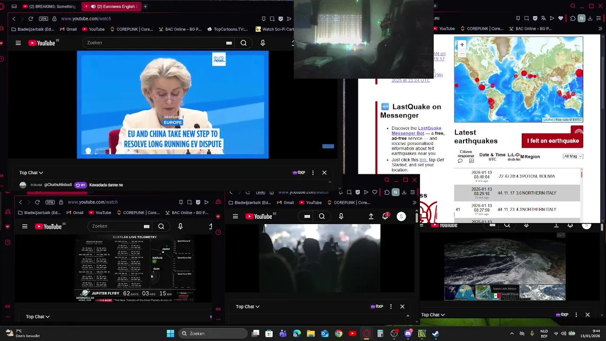606x341 pixels.
Task: Click microphone voice search in Euronews window
Action: 263,43
